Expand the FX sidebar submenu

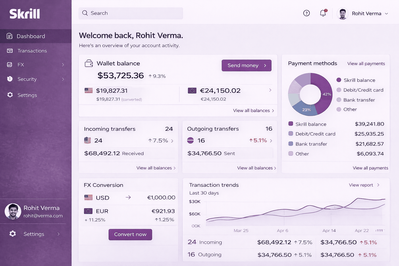pyautogui.click(x=63, y=65)
